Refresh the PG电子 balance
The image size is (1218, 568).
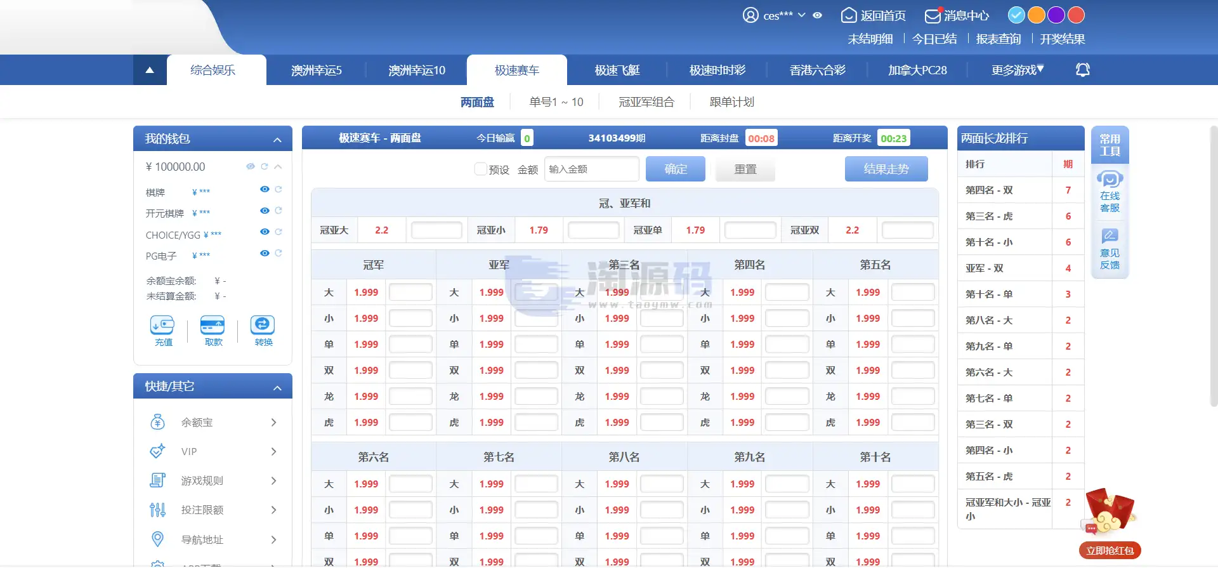[278, 253]
